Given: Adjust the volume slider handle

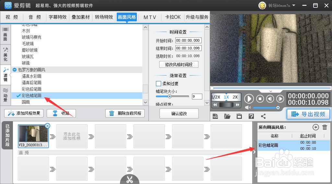Looking at the screenshot, I should (x=278, y=108).
